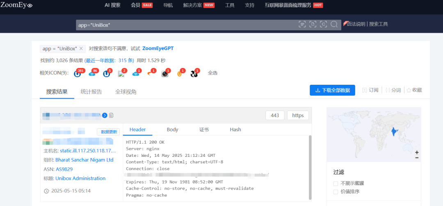This screenshot has width=443, height=206.
Task: Switch to 全球视角 tab
Action: (x=126, y=91)
